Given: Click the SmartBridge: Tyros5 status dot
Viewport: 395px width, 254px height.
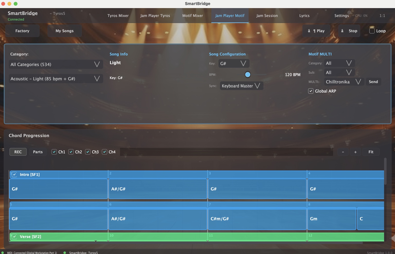Looking at the screenshot, I should 65,252.
